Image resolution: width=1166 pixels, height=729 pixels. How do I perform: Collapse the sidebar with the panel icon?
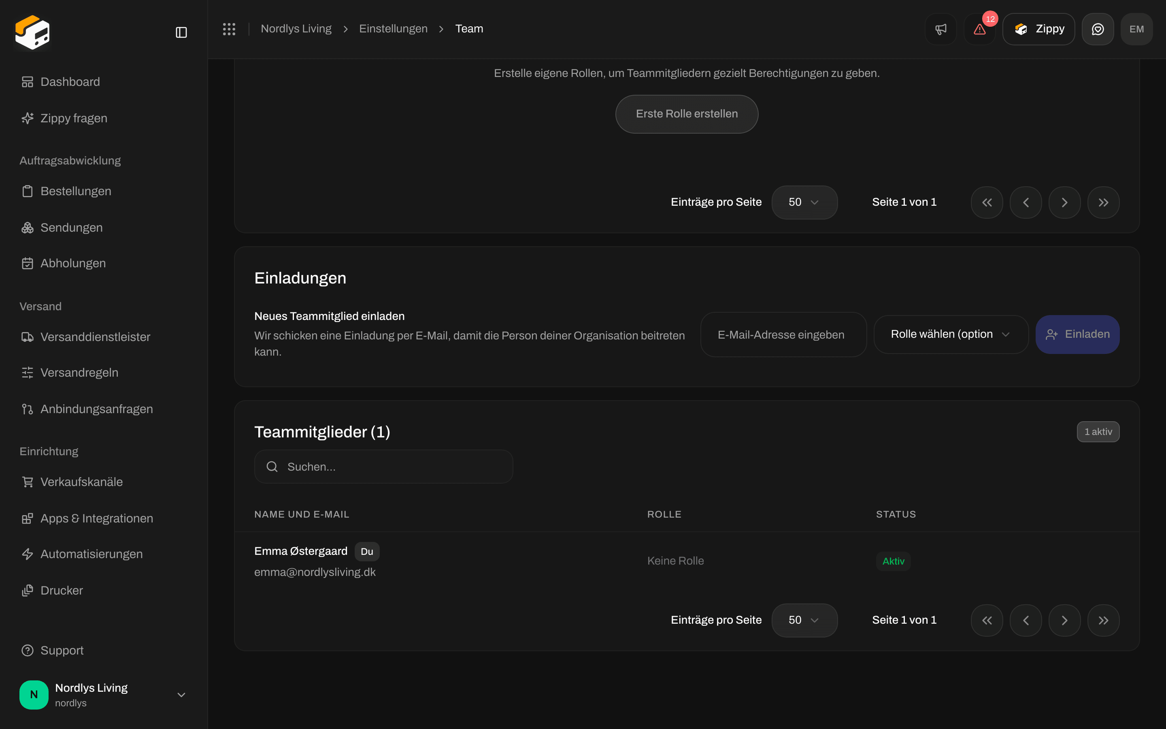[x=181, y=32]
